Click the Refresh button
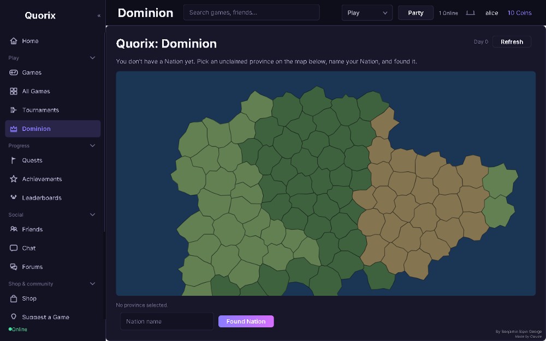The height and width of the screenshot is (341, 546). pos(512,42)
